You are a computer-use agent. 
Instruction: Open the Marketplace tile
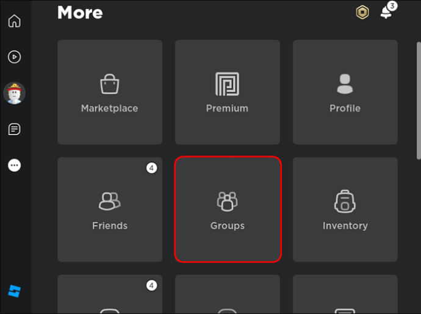(110, 92)
